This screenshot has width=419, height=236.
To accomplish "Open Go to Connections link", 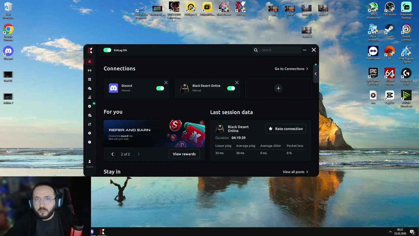I will [291, 69].
